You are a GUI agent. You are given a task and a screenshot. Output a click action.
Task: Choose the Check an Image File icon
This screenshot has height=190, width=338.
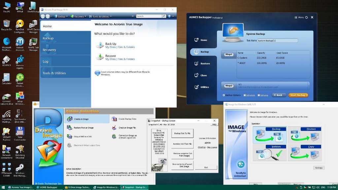(114, 128)
